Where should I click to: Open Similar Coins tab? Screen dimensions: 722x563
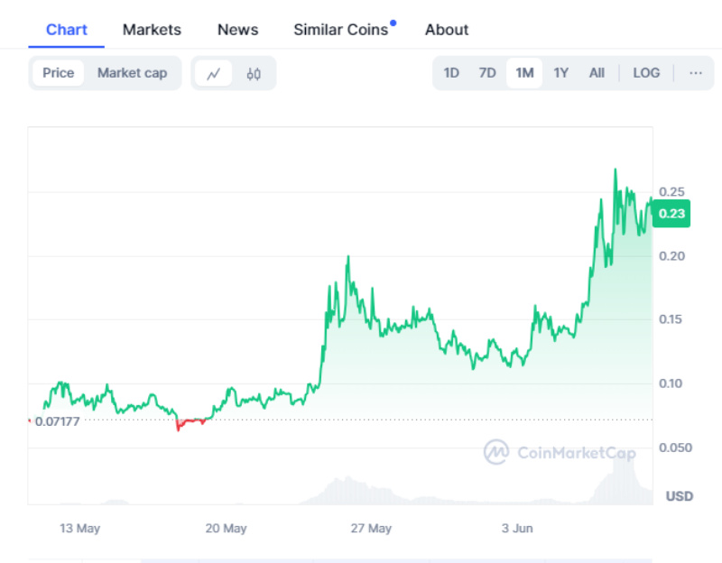click(x=341, y=30)
